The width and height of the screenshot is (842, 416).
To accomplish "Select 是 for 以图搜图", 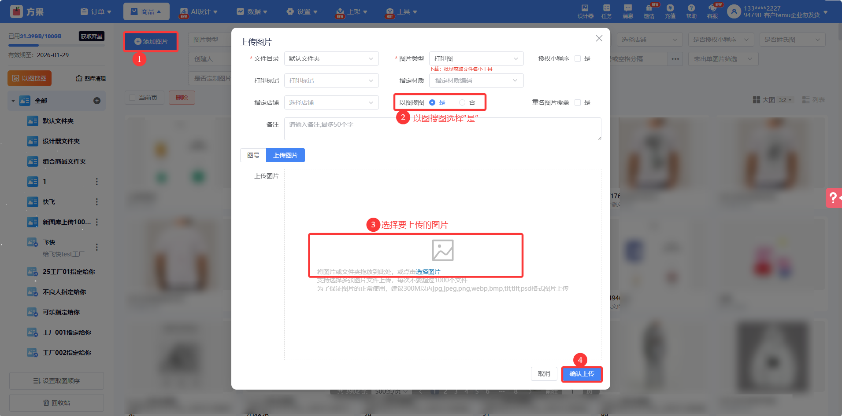I will (432, 102).
